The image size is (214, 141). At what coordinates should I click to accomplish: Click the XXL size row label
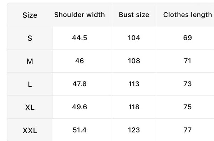click(x=30, y=130)
